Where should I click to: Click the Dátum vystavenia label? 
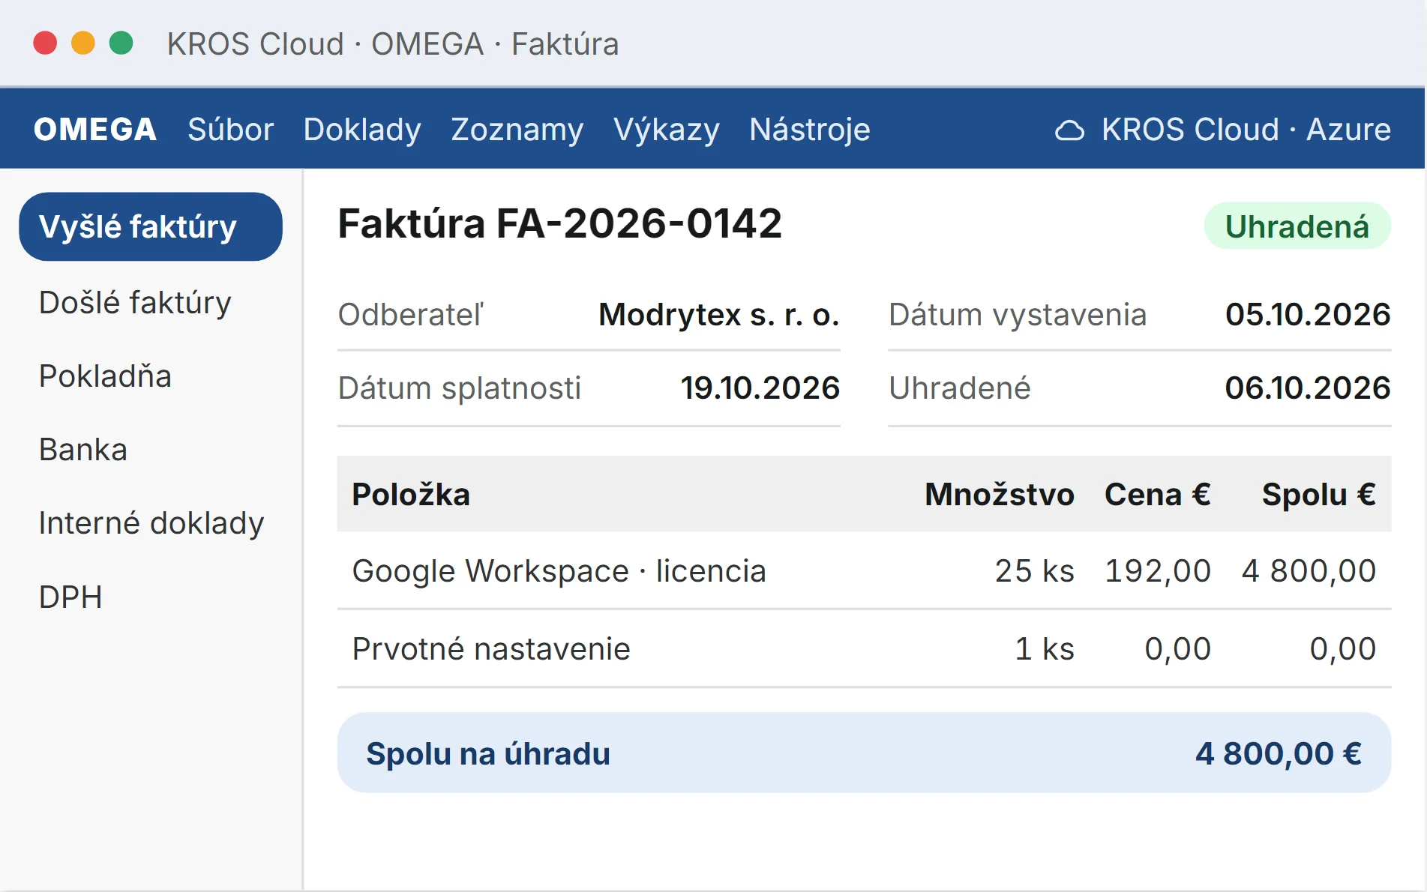click(x=1018, y=315)
